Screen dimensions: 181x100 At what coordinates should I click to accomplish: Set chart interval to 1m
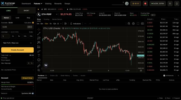[x=38, y=24]
